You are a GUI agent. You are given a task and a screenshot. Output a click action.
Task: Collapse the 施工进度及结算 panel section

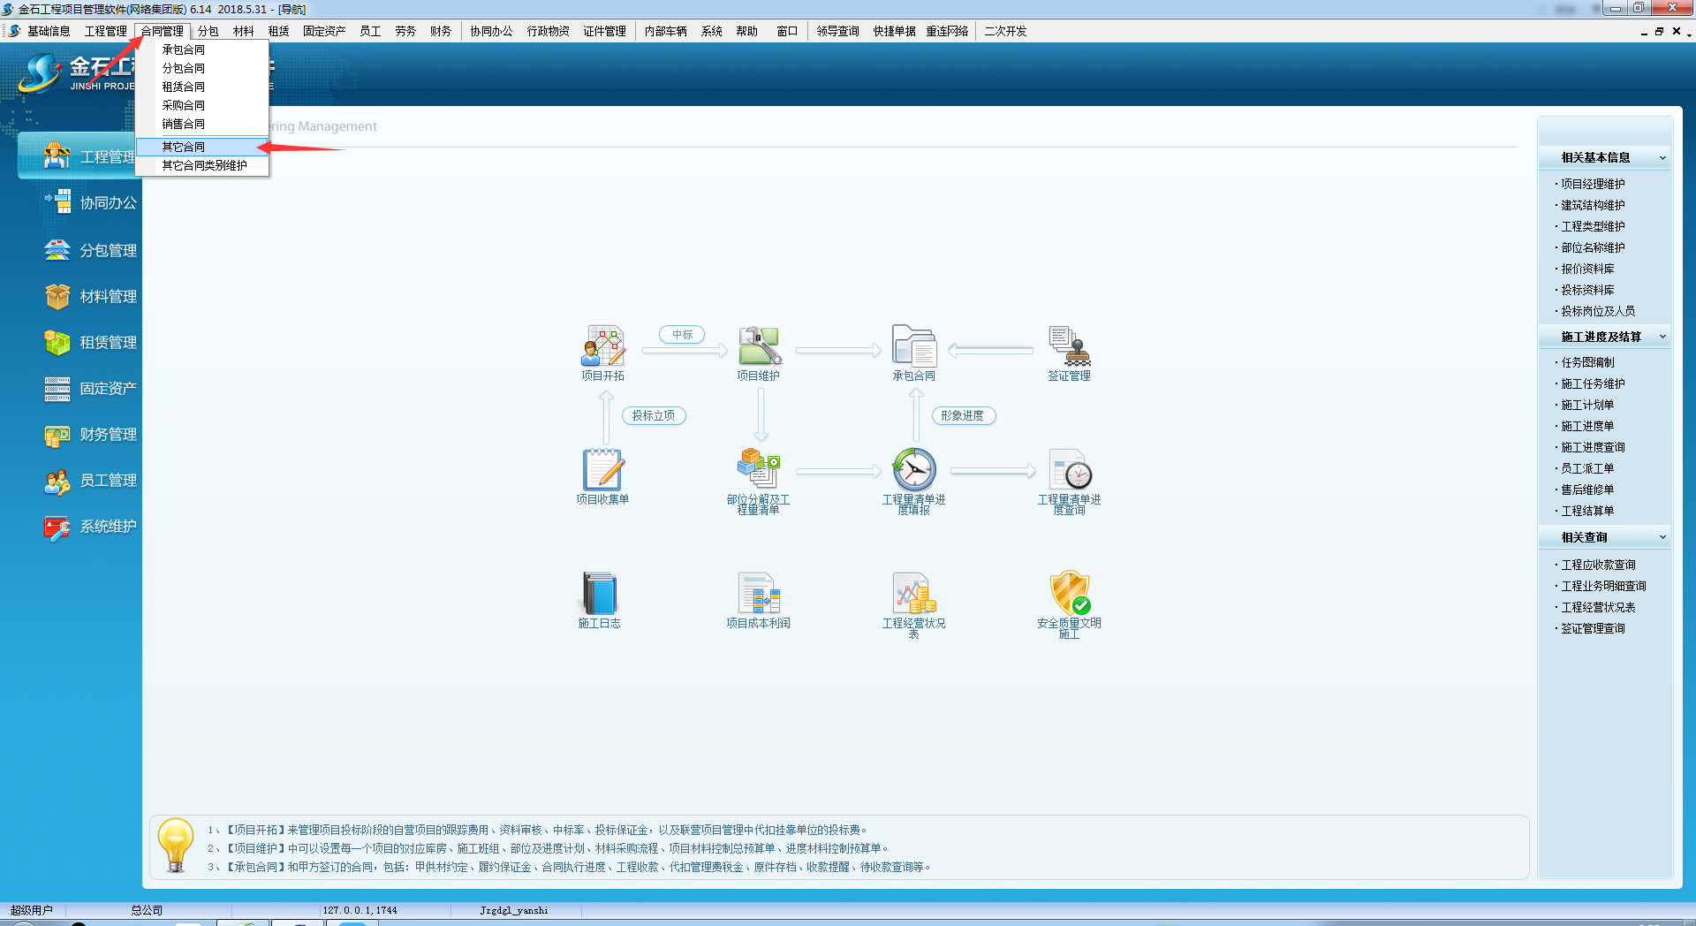pyautogui.click(x=1662, y=337)
